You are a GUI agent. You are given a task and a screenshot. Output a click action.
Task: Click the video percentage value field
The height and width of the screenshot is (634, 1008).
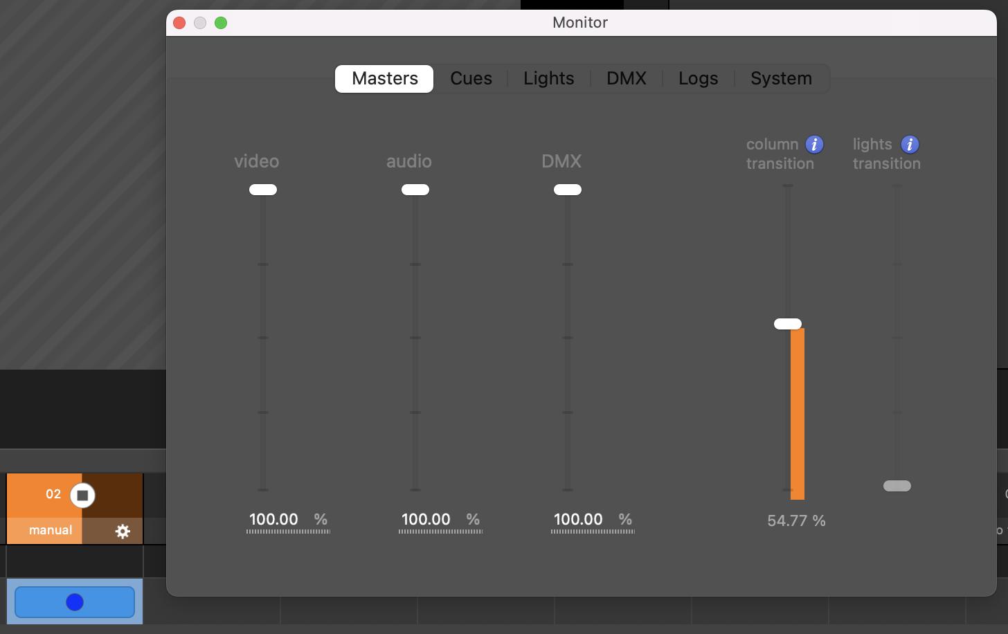click(274, 520)
